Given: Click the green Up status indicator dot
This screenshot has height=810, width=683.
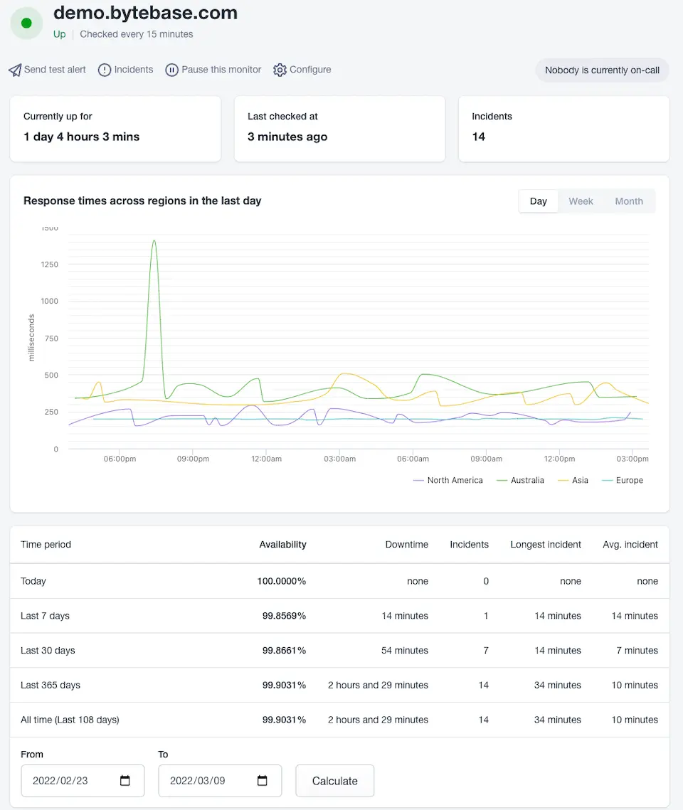Looking at the screenshot, I should point(26,23).
